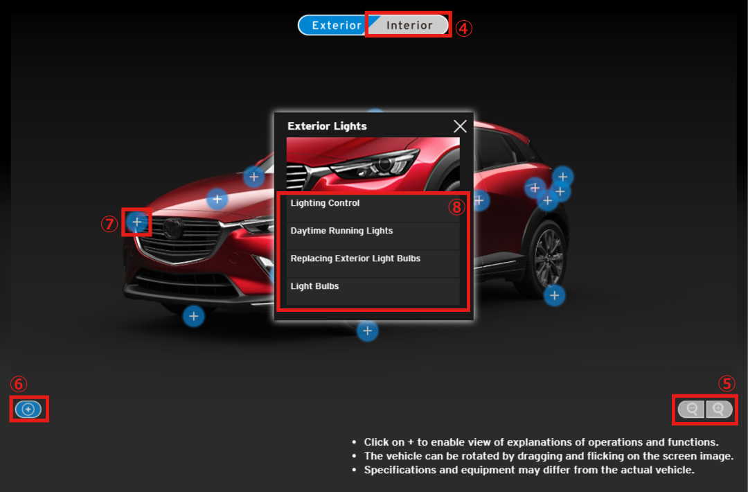Click the plus hotspot beside the rear wheel

(554, 296)
